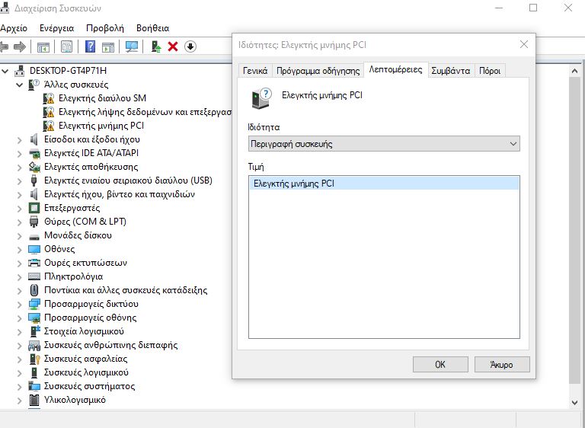The height and width of the screenshot is (428, 585).
Task: Click the scrollbar up arrow in device tree
Action: 574,71
